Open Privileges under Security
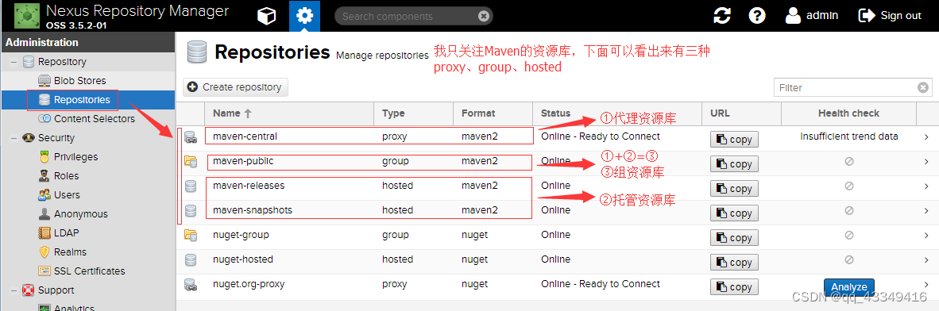The height and width of the screenshot is (311, 939). [75, 157]
